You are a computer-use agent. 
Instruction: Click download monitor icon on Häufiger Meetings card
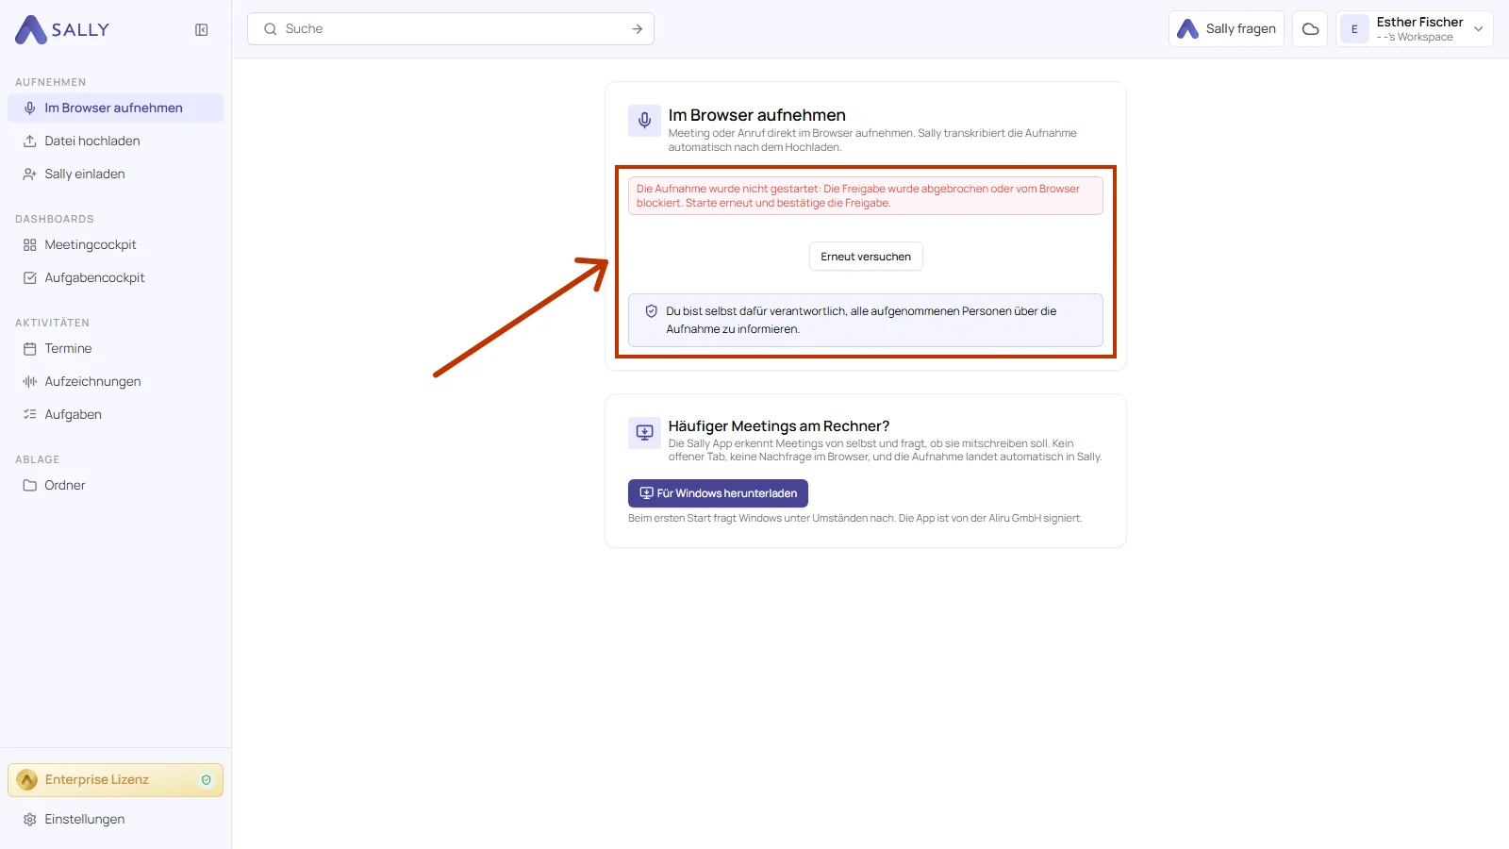(x=644, y=432)
